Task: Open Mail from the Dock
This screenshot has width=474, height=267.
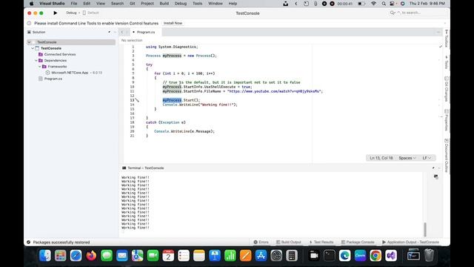Action: [122, 256]
